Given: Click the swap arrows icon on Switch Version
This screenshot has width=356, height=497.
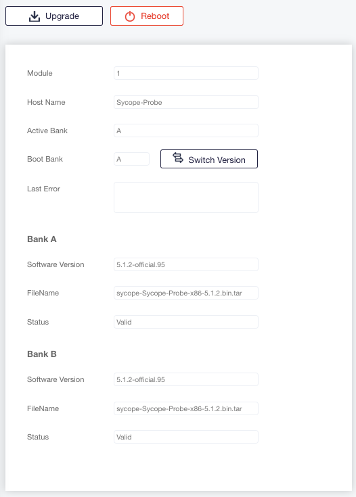Looking at the screenshot, I should [x=178, y=158].
